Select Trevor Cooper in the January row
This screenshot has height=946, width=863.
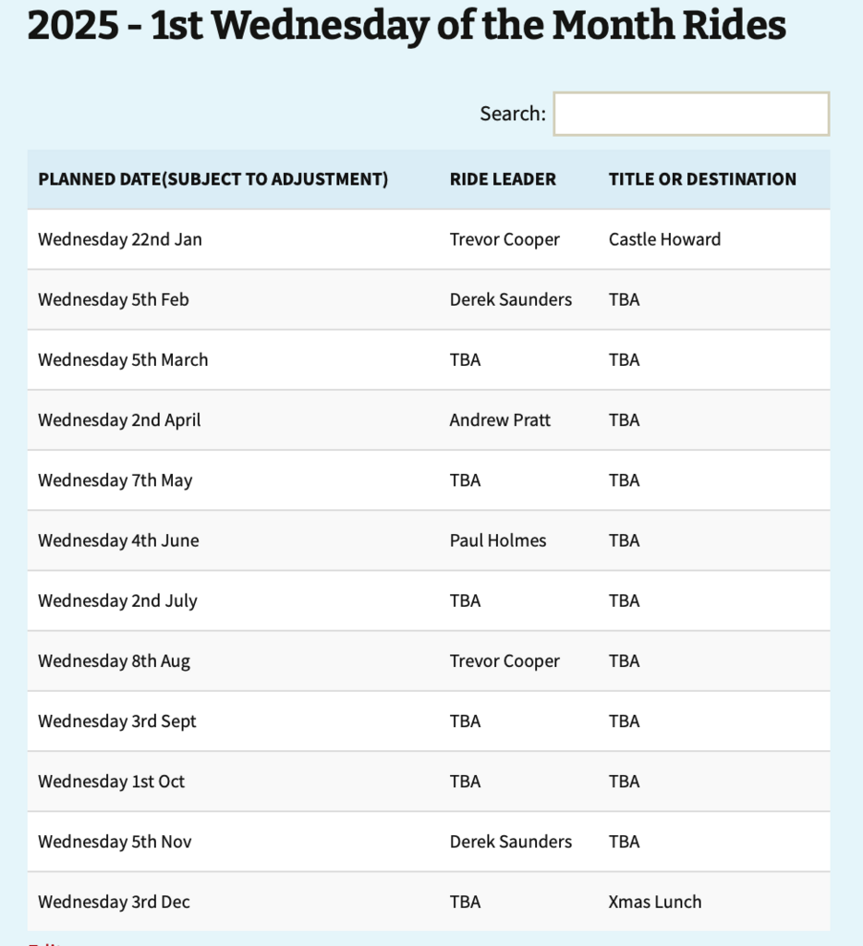pos(504,239)
